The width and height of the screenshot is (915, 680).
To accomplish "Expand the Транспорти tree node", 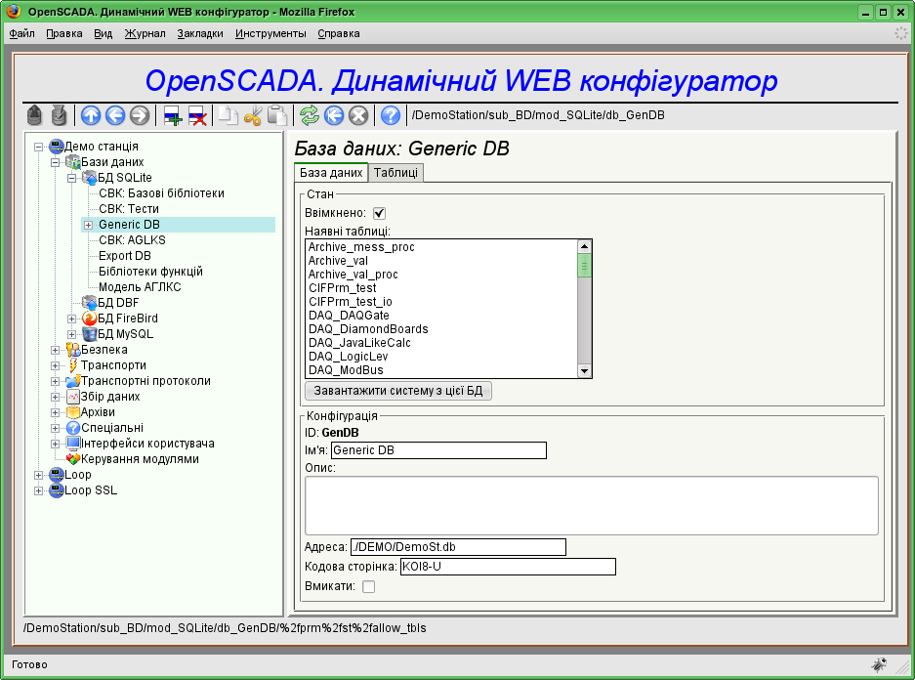I will pyautogui.click(x=56, y=365).
